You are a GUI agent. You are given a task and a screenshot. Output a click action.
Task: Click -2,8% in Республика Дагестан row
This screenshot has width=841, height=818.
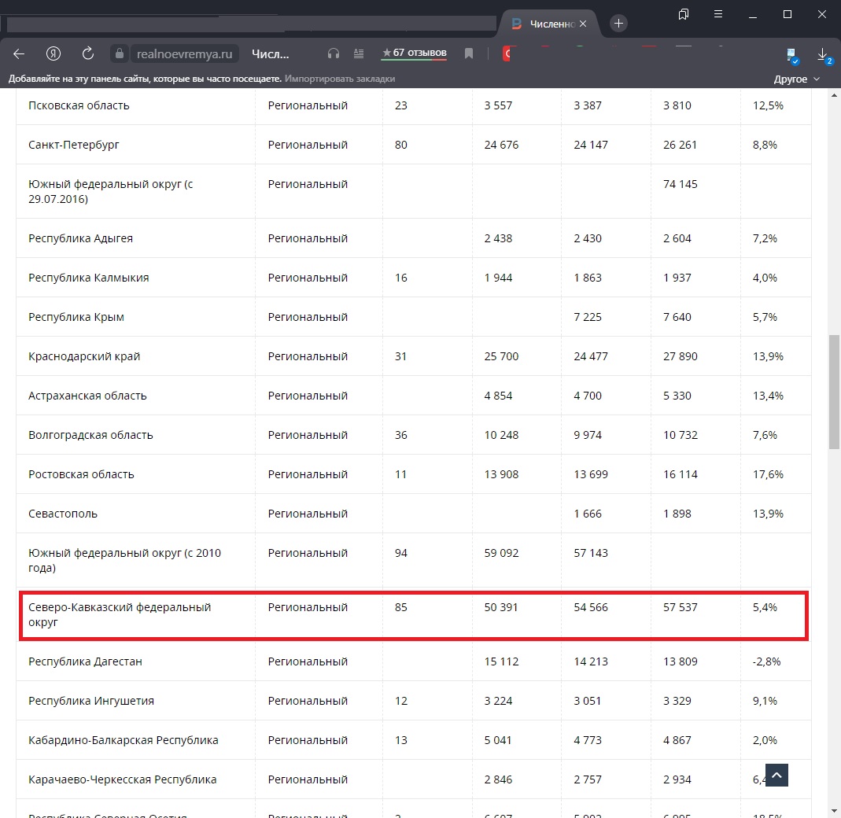[766, 662]
